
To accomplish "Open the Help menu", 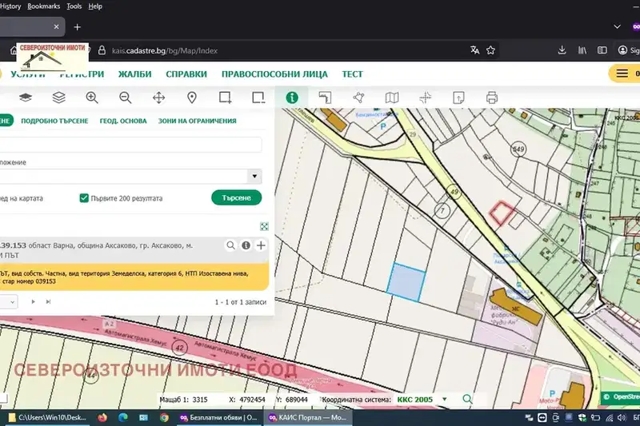I will pyautogui.click(x=95, y=6).
